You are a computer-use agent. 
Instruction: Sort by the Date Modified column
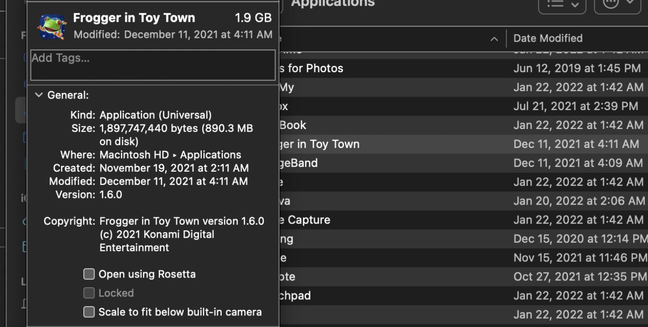point(548,38)
